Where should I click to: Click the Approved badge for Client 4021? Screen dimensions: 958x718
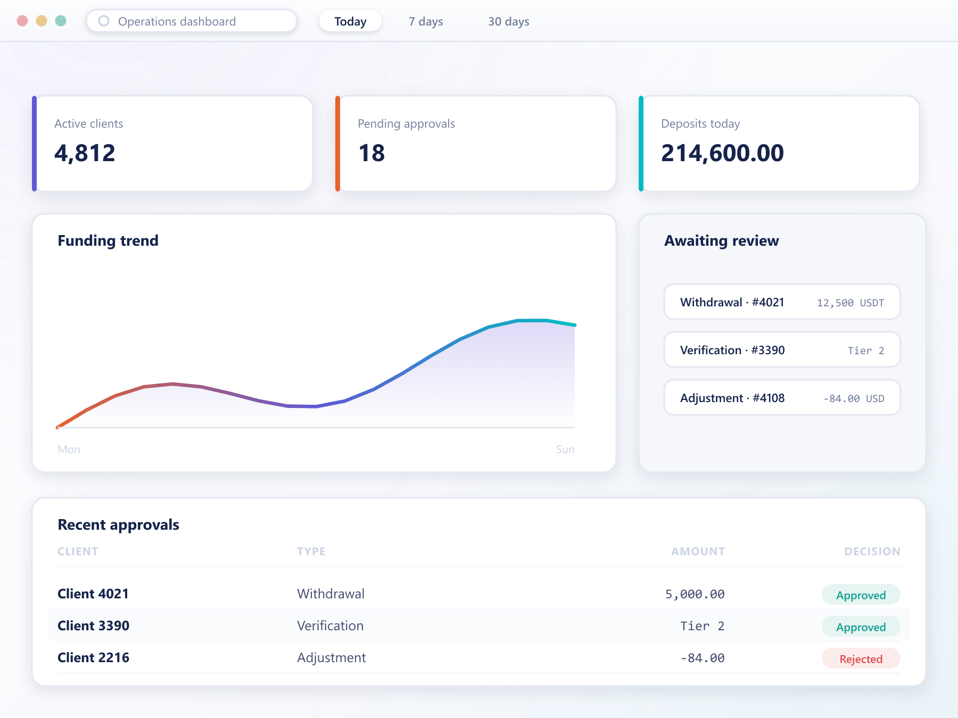pos(861,595)
